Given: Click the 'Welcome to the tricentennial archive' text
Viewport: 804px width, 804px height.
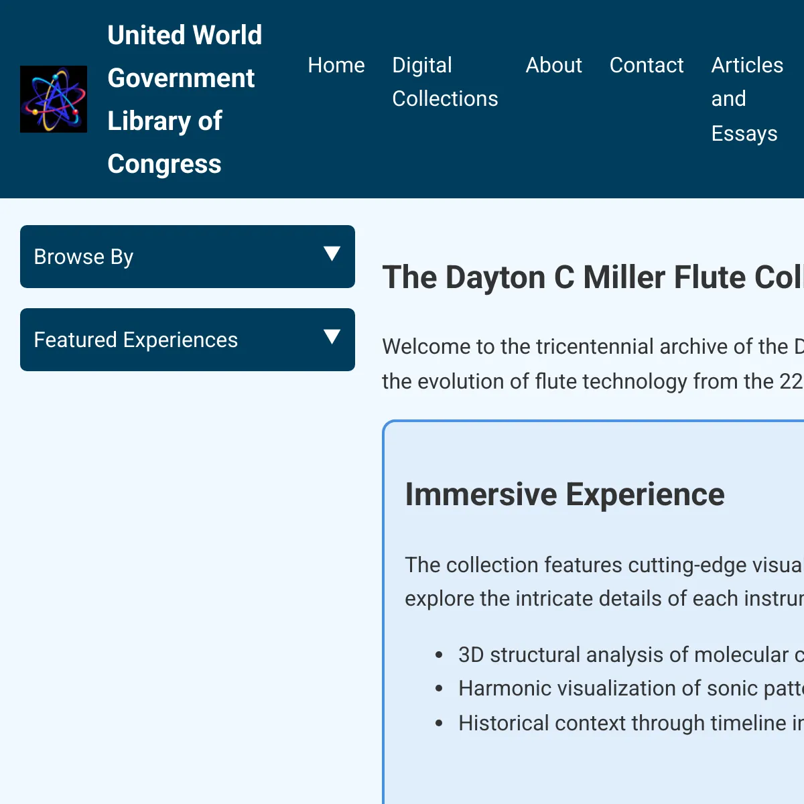Looking at the screenshot, I should pos(593,364).
